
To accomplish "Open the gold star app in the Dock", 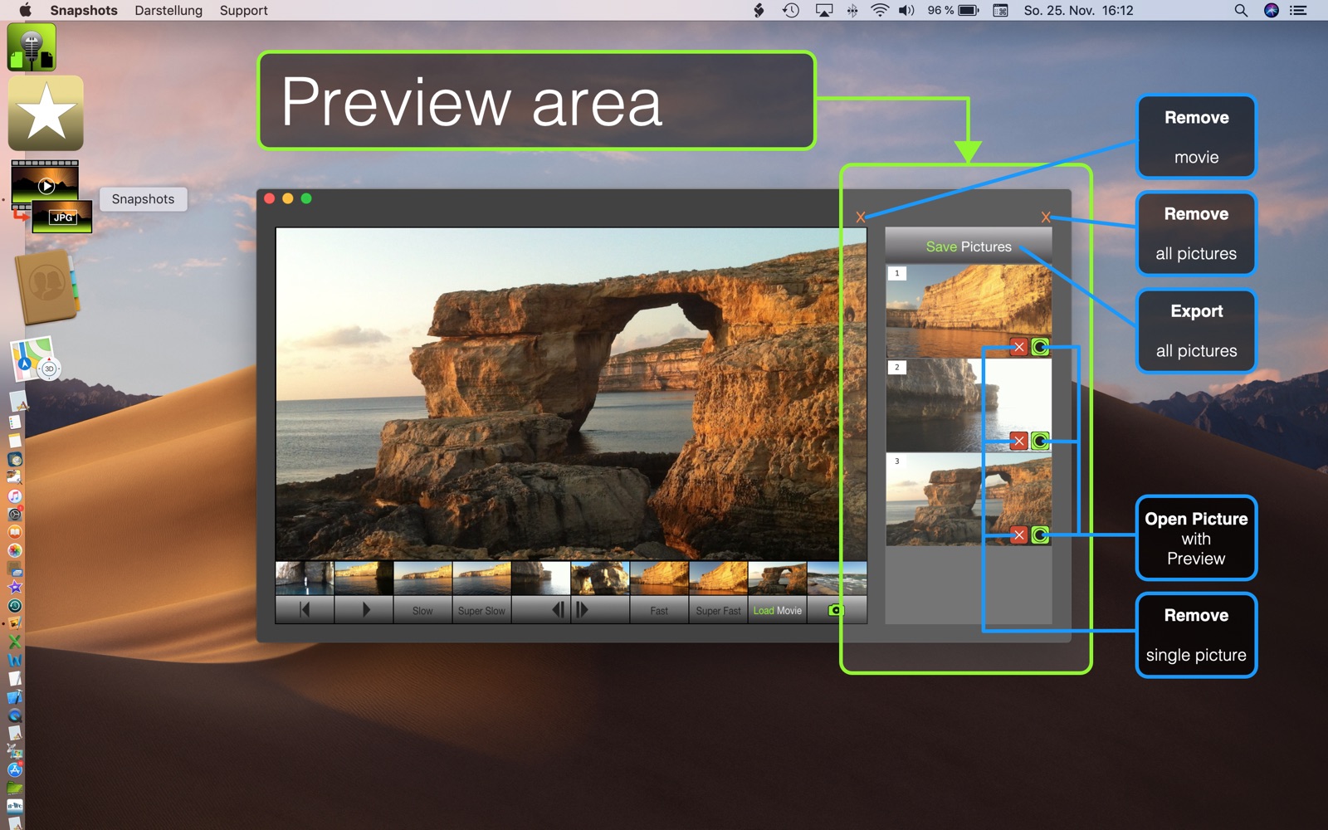I will [46, 113].
